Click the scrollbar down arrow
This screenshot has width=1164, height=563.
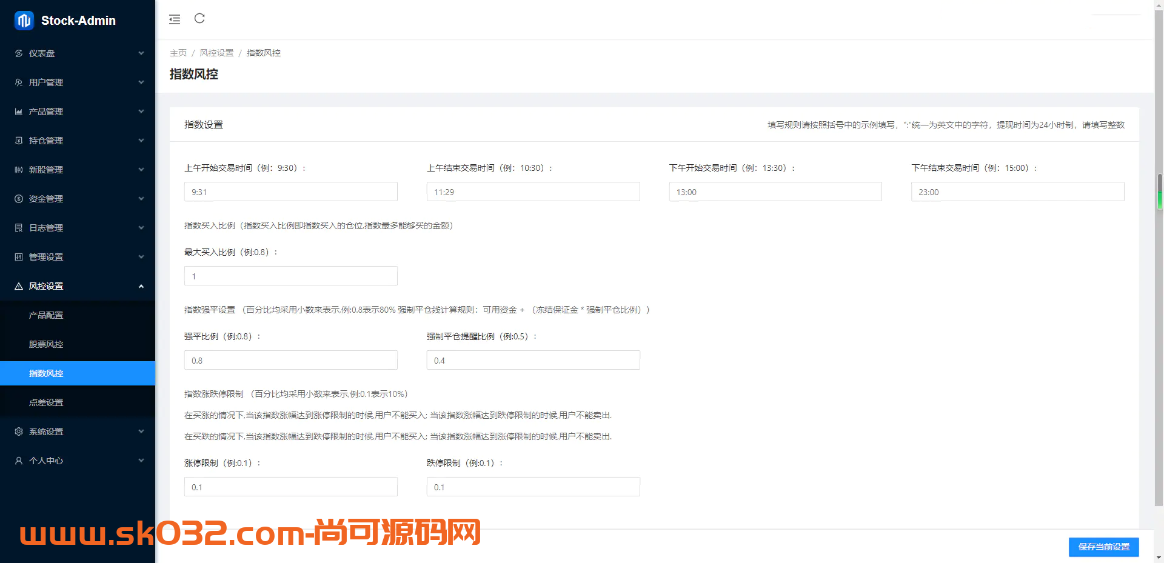click(x=1159, y=558)
